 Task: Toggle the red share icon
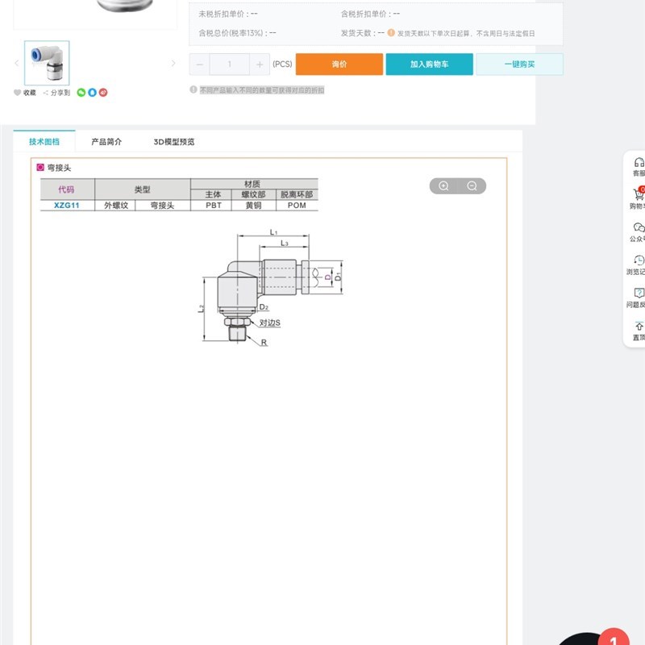103,92
